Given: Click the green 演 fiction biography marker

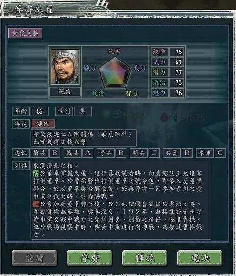Looking at the screenshot, I should [36, 174].
